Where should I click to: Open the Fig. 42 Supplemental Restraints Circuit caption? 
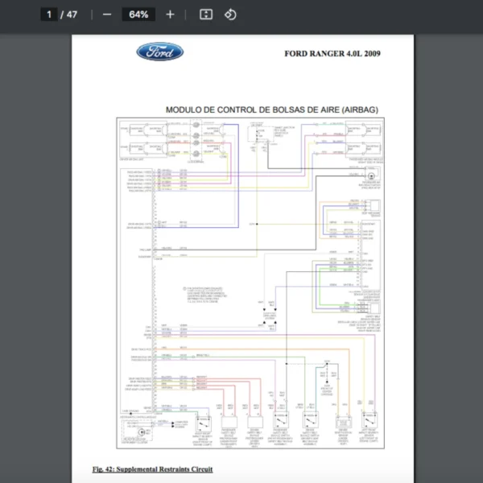click(152, 469)
